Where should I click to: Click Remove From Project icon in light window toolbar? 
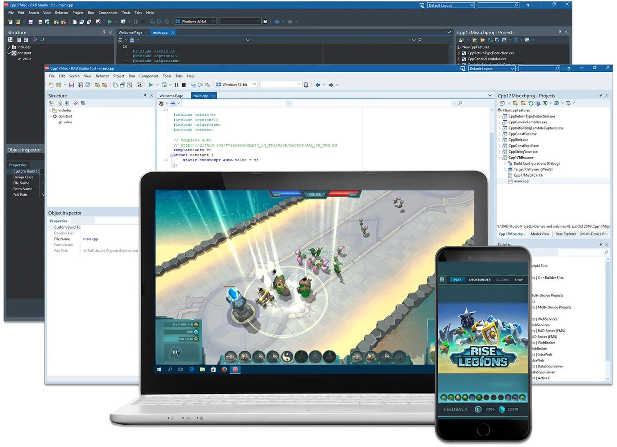105,85
